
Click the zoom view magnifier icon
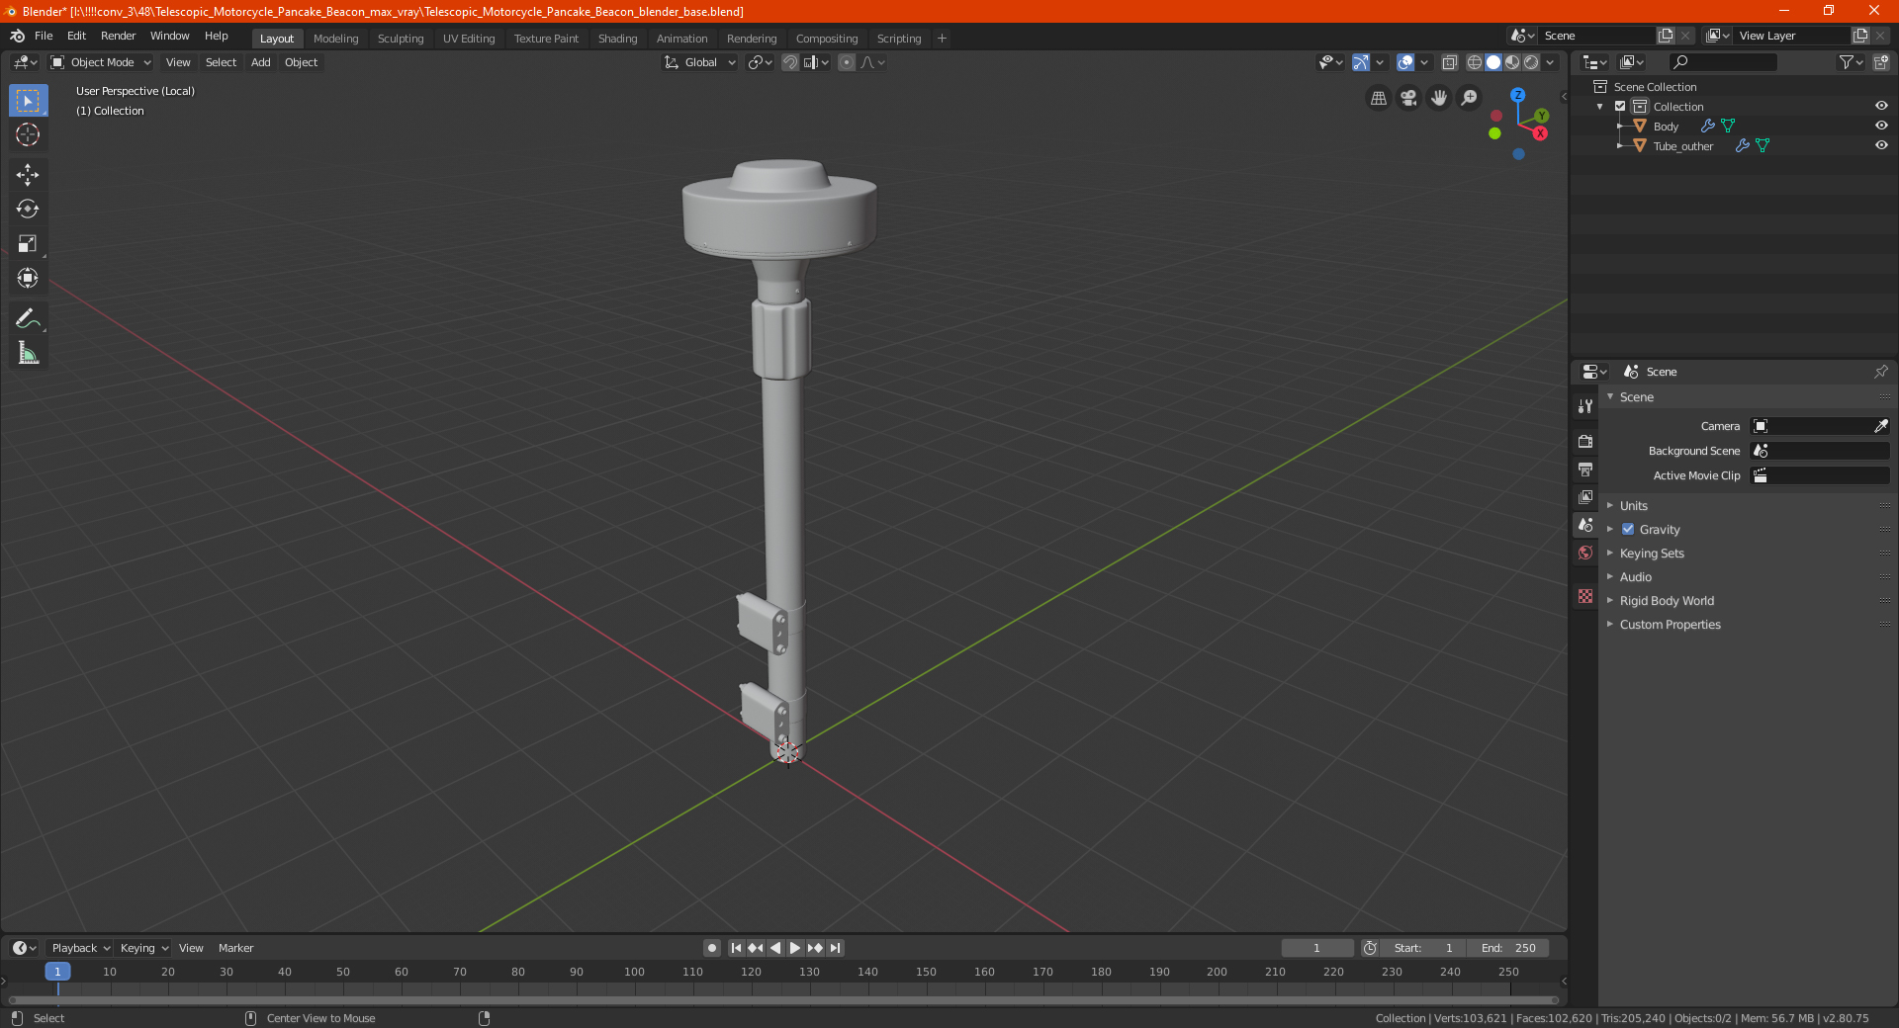(1470, 98)
